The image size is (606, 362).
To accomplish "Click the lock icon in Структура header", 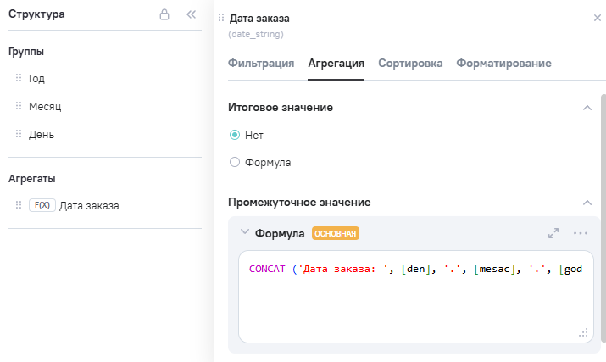I will 164,14.
